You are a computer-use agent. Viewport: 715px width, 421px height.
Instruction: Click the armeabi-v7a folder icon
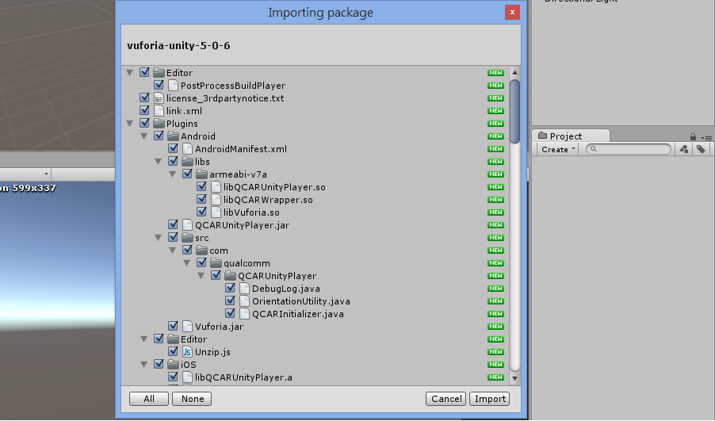click(201, 174)
